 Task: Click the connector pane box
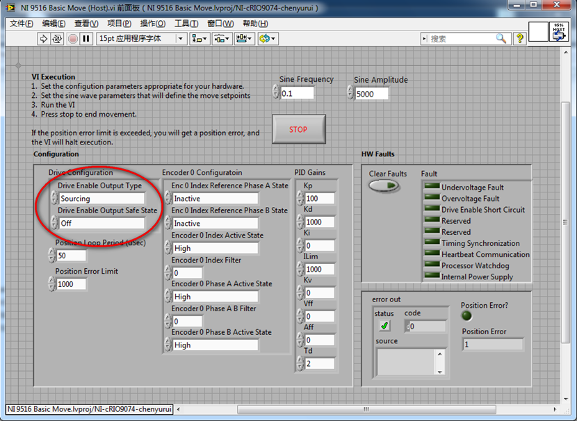pos(538,32)
